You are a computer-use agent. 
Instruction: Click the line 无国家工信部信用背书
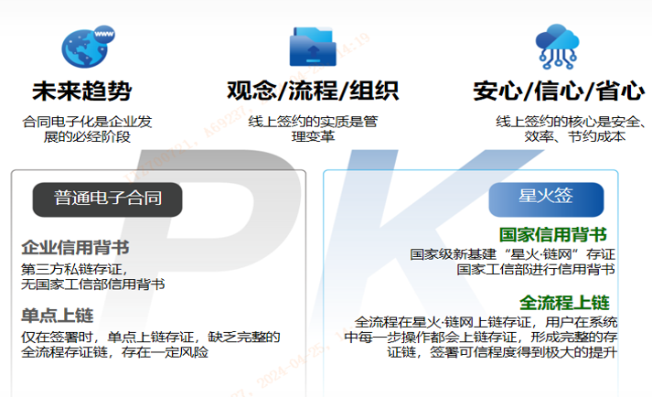point(93,284)
